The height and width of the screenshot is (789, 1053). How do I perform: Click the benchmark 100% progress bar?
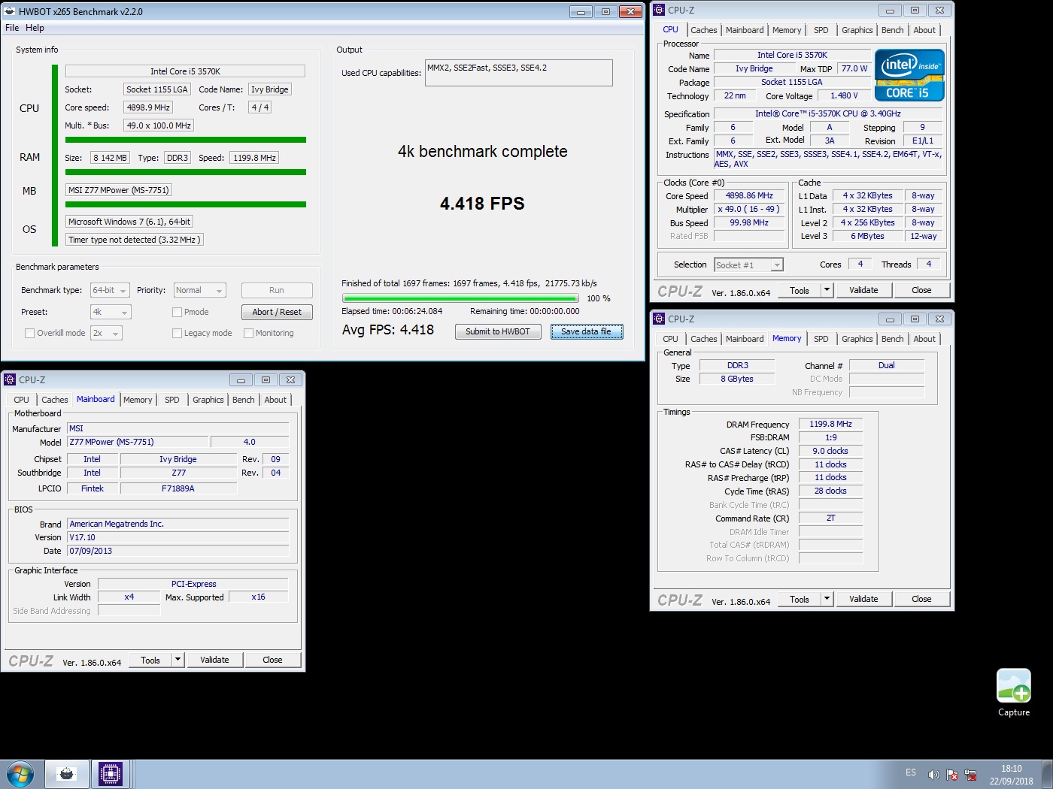(460, 298)
